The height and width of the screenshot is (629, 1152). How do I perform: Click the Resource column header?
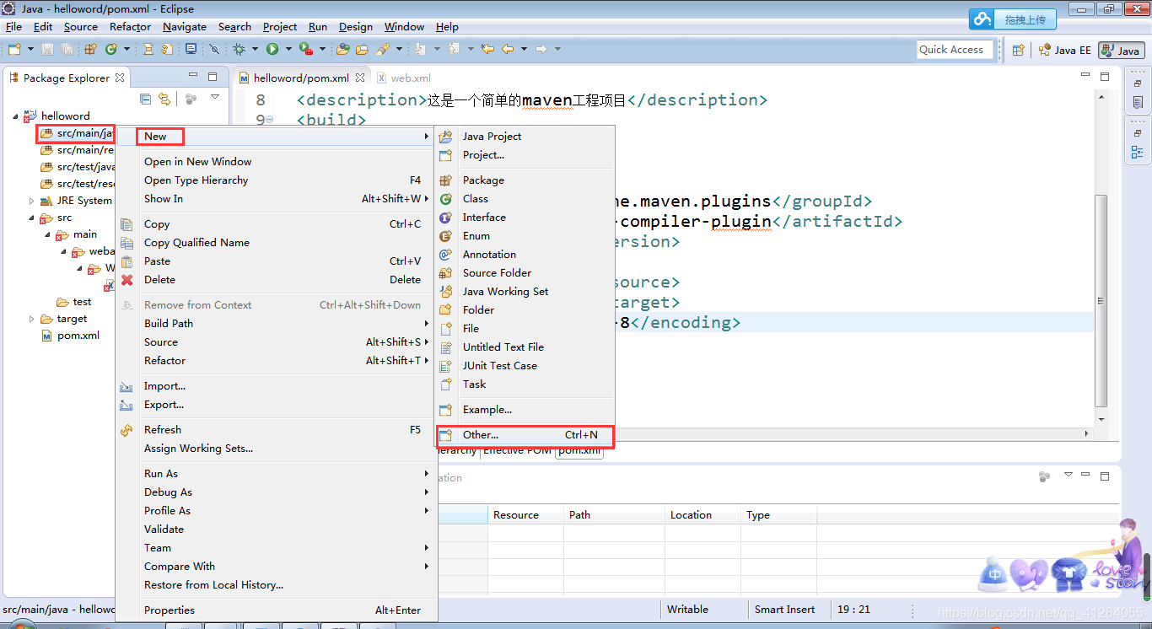point(525,515)
